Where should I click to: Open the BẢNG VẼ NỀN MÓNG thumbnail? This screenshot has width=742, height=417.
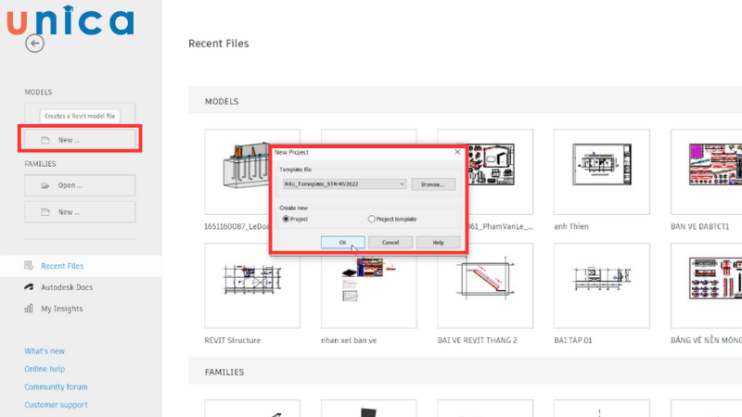coord(706,285)
